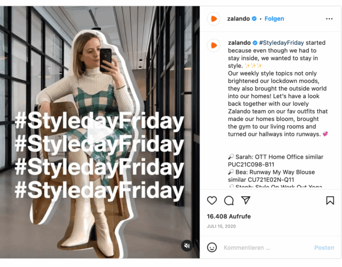342x267 pixels.
Task: Click the caption's verified badge icon
Action: (255, 43)
